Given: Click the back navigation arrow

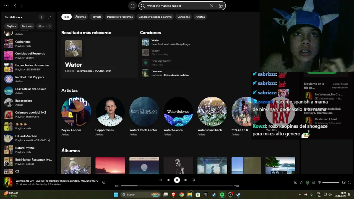Looking at the screenshot, I should coord(15,6).
